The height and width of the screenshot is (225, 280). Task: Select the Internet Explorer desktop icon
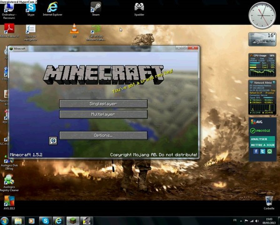(53, 9)
